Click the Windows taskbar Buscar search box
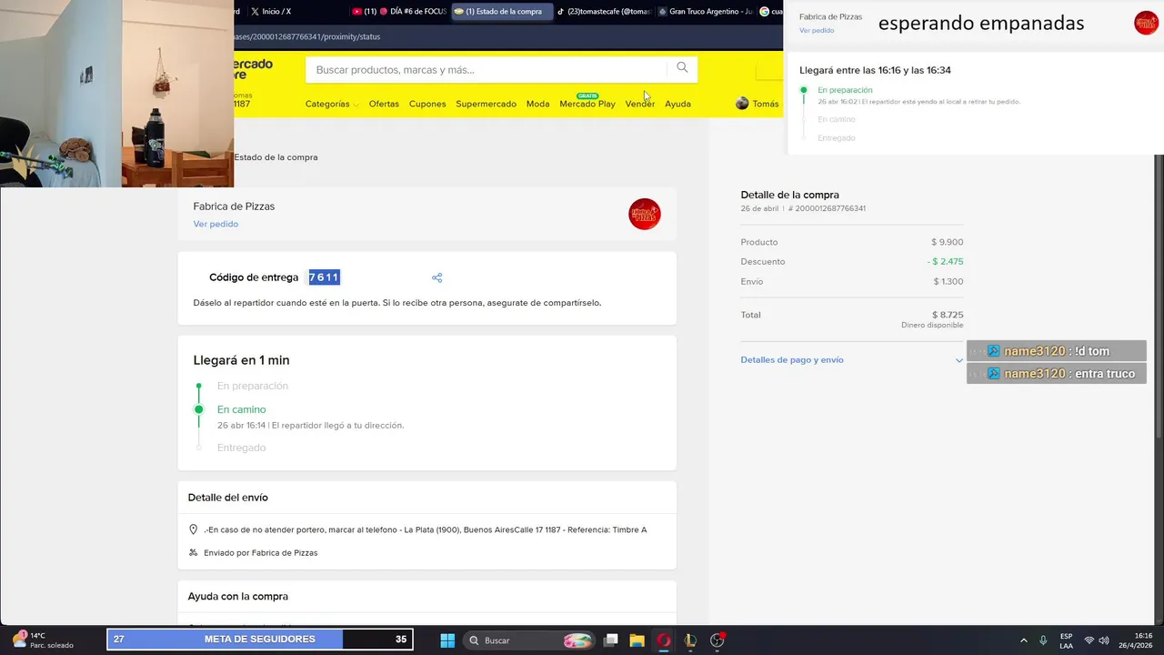This screenshot has width=1164, height=655. [x=530, y=640]
